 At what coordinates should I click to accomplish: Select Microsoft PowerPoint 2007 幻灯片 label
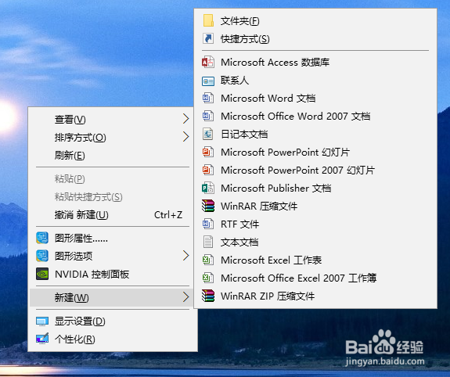(297, 171)
